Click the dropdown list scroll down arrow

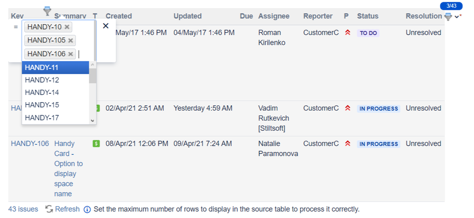[93, 121]
